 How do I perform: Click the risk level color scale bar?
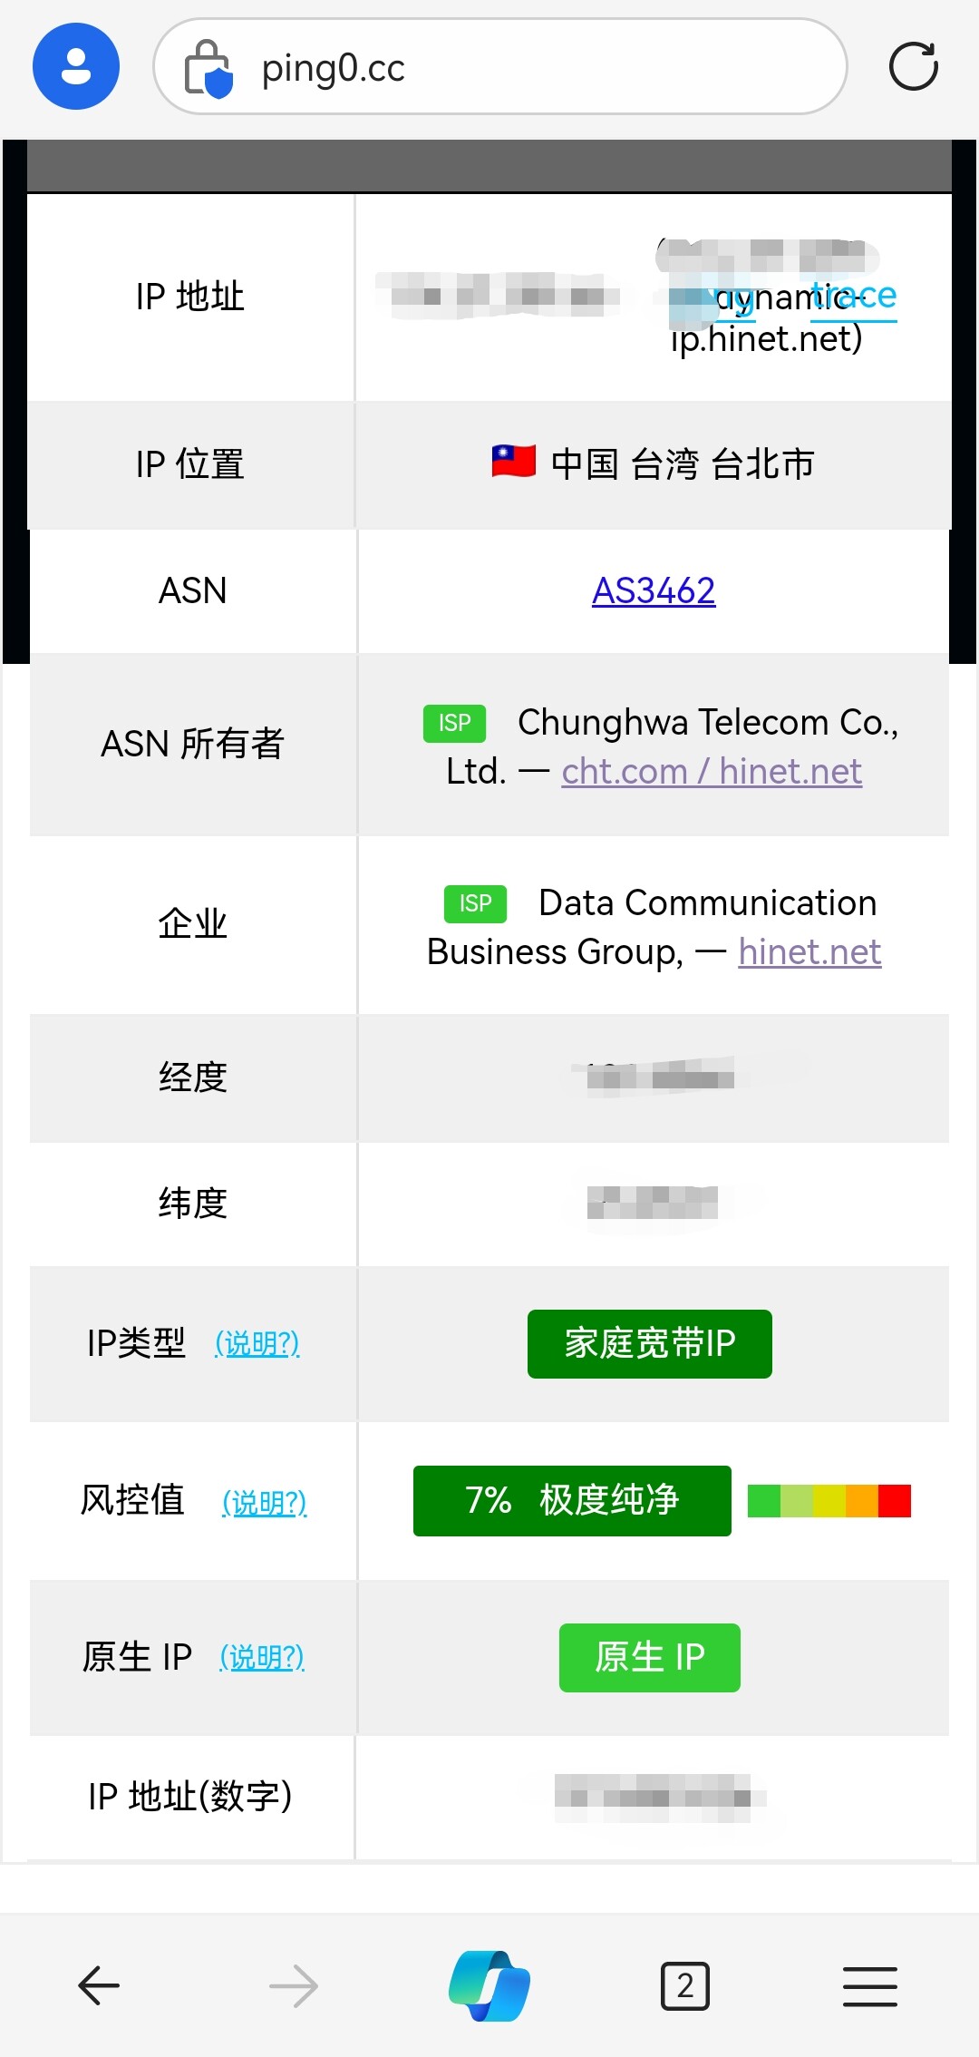[829, 1500]
